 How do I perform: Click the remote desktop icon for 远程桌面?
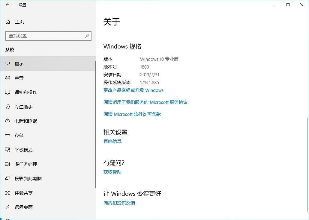click(x=7, y=207)
